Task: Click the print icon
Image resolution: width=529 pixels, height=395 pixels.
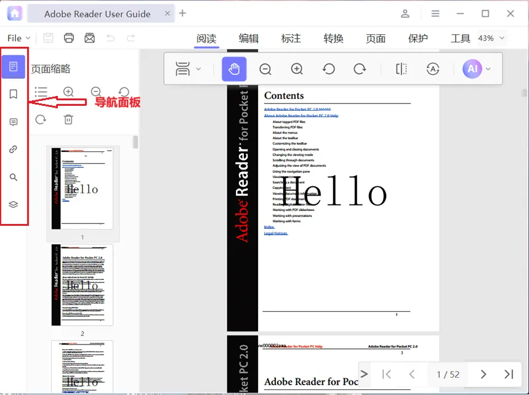Action: (x=69, y=38)
